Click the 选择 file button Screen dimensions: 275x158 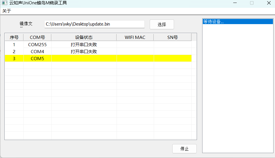(x=162, y=24)
